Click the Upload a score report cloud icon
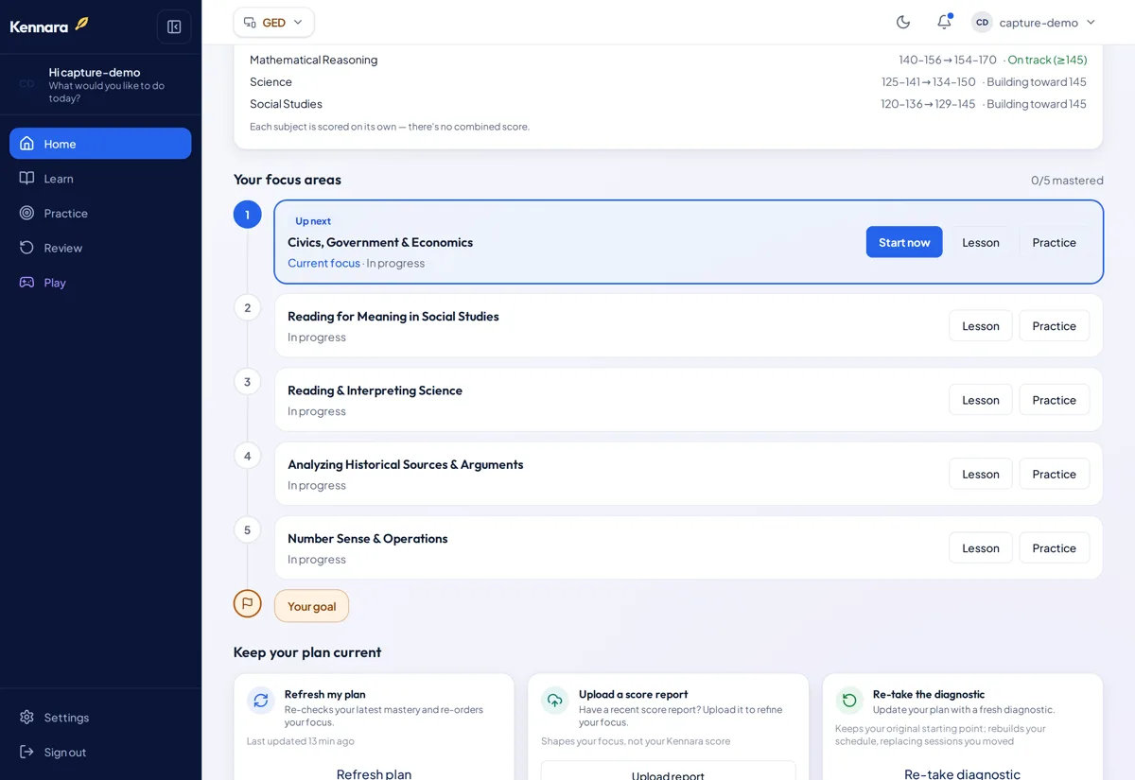Viewport: 1135px width, 780px height. pyautogui.click(x=555, y=701)
